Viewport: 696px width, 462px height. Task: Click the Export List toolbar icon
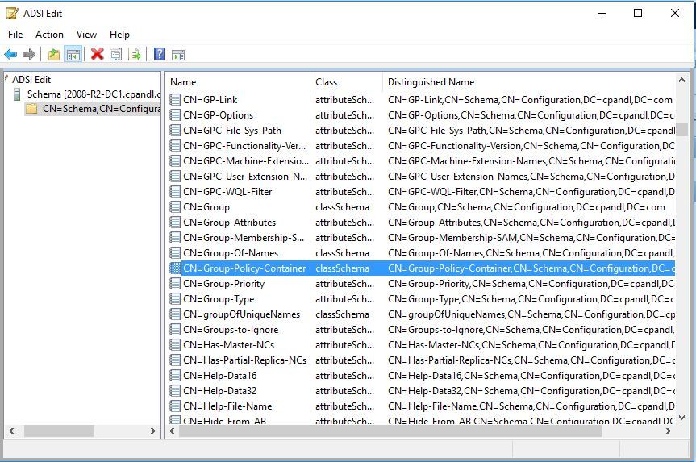click(135, 55)
